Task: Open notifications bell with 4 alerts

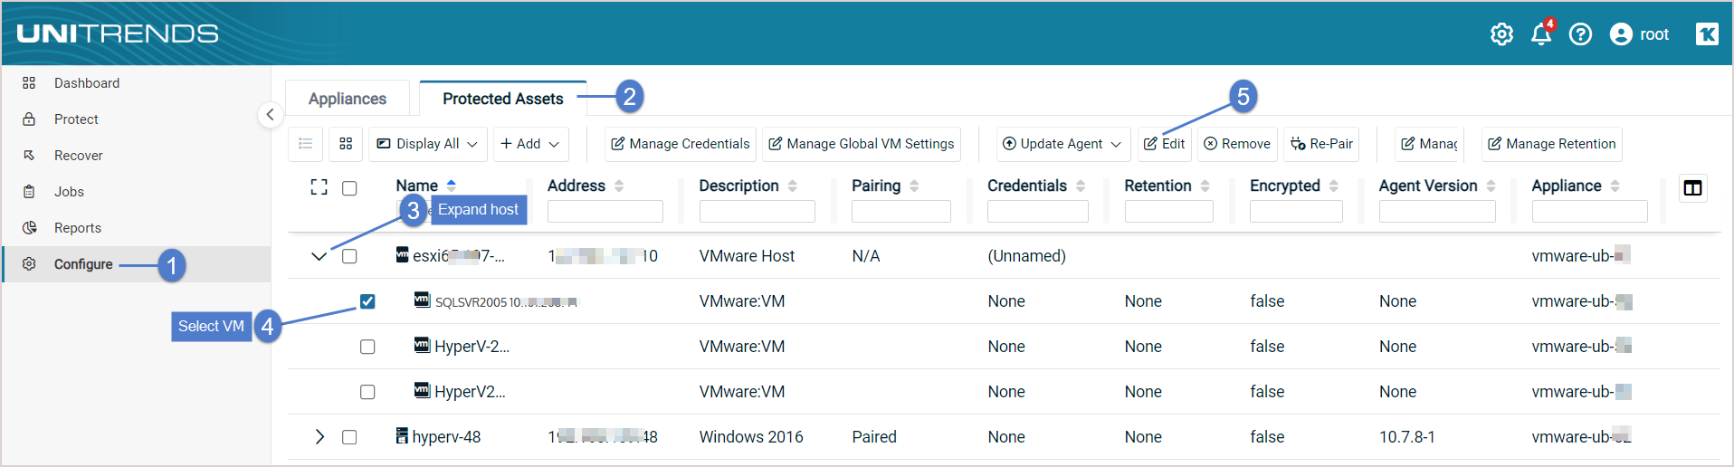Action: tap(1541, 33)
